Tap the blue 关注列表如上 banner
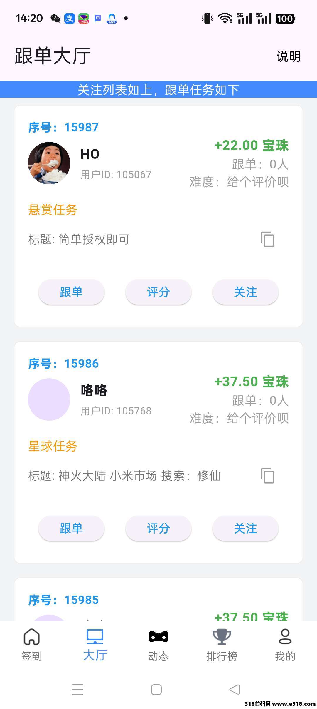The height and width of the screenshot is (709, 317). 158,89
